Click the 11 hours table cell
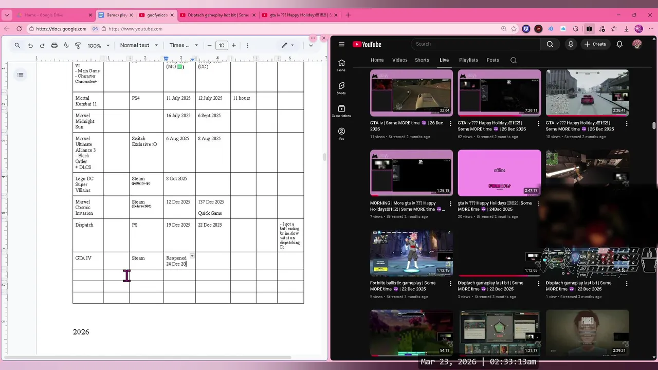 coord(243,101)
